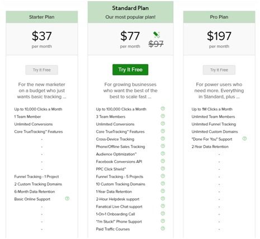
Task: Click the Standard Plan Try It Free button
Action: [x=130, y=70]
